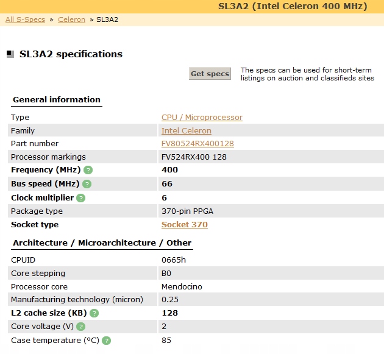Open the Celeron breadcrumb link
This screenshot has width=384, height=354.
point(71,19)
